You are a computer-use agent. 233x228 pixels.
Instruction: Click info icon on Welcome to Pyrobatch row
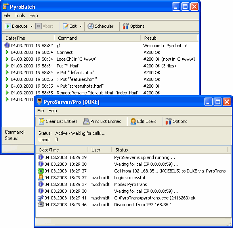7,45
